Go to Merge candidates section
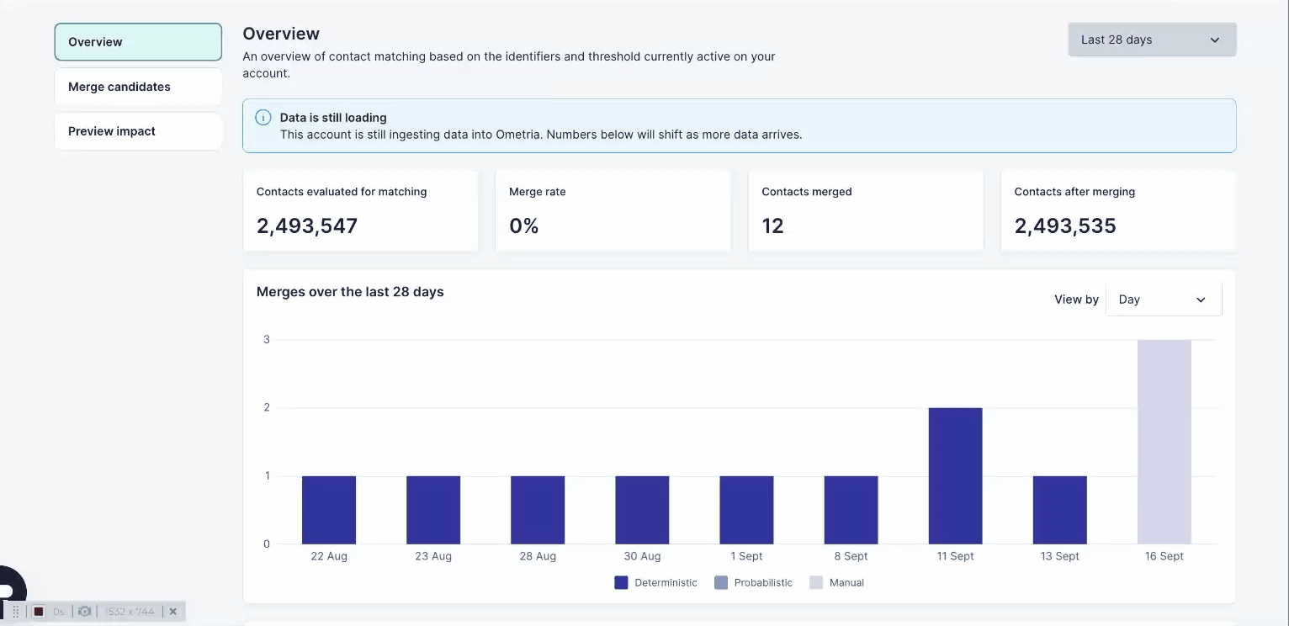1289x626 pixels. point(138,87)
